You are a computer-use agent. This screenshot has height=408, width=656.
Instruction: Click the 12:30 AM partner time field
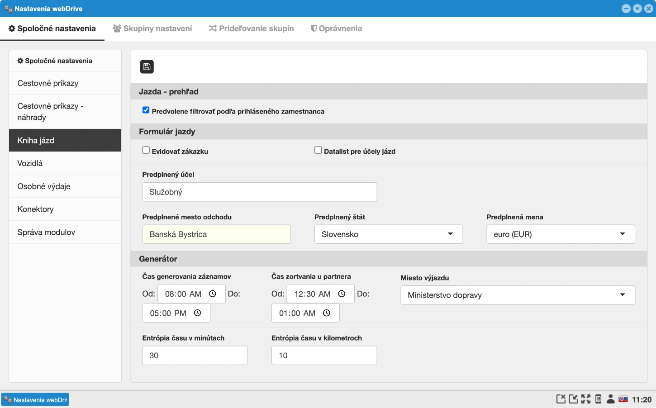[x=321, y=294]
